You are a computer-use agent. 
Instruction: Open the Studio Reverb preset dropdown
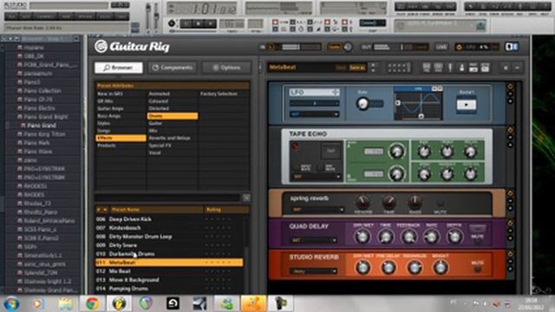coord(314,271)
